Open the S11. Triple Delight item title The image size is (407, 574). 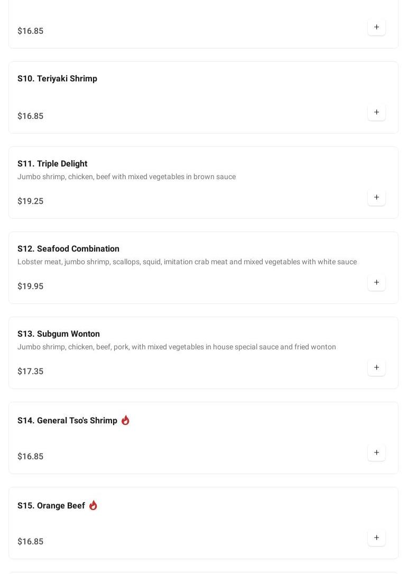[52, 164]
